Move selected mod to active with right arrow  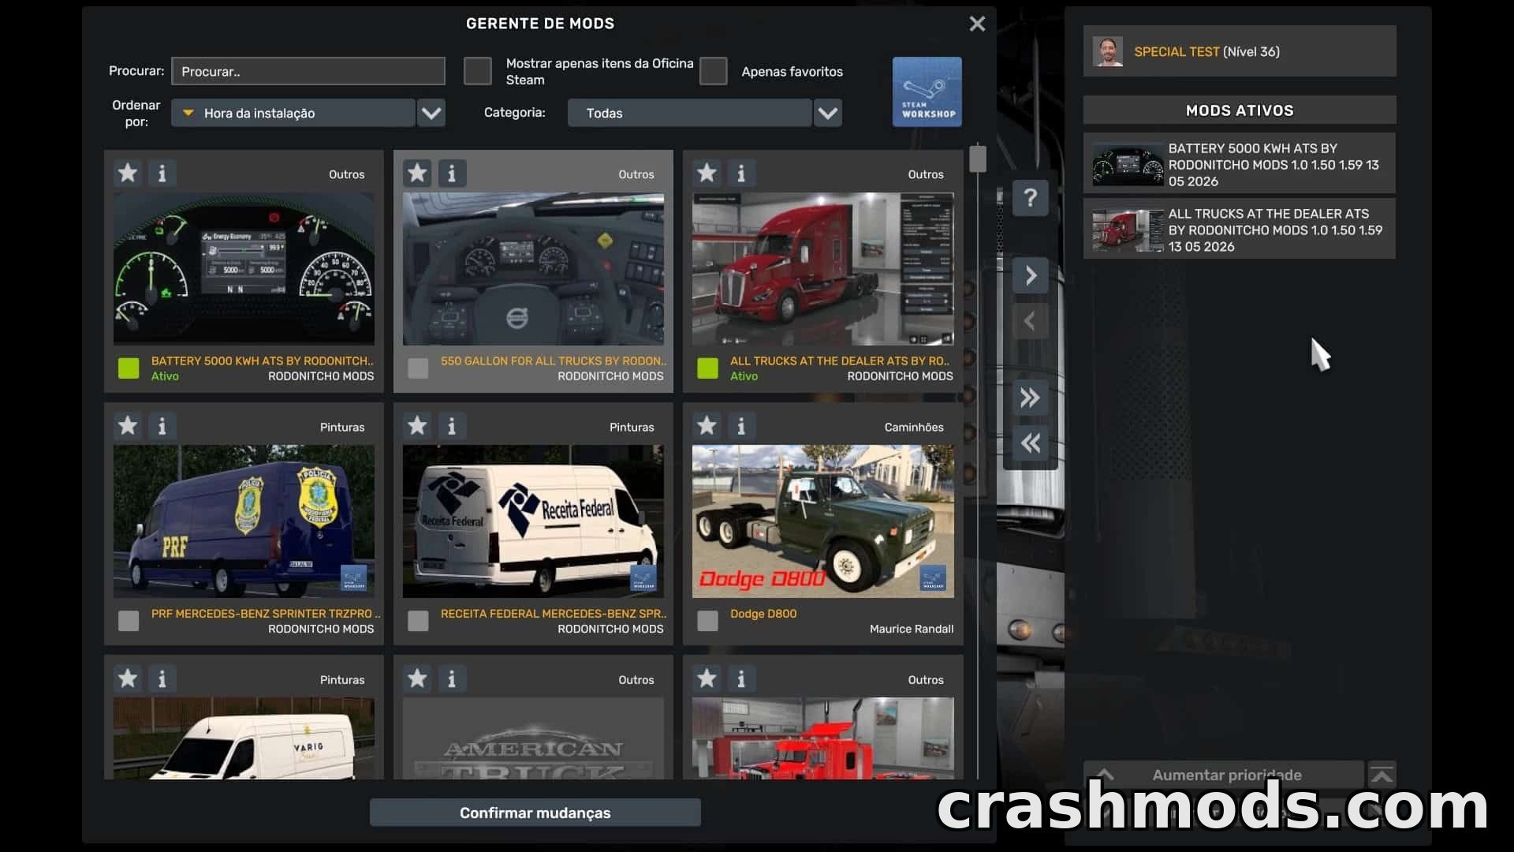pyautogui.click(x=1030, y=275)
